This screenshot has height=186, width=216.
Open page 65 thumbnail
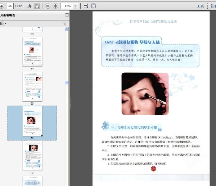click(x=32, y=87)
